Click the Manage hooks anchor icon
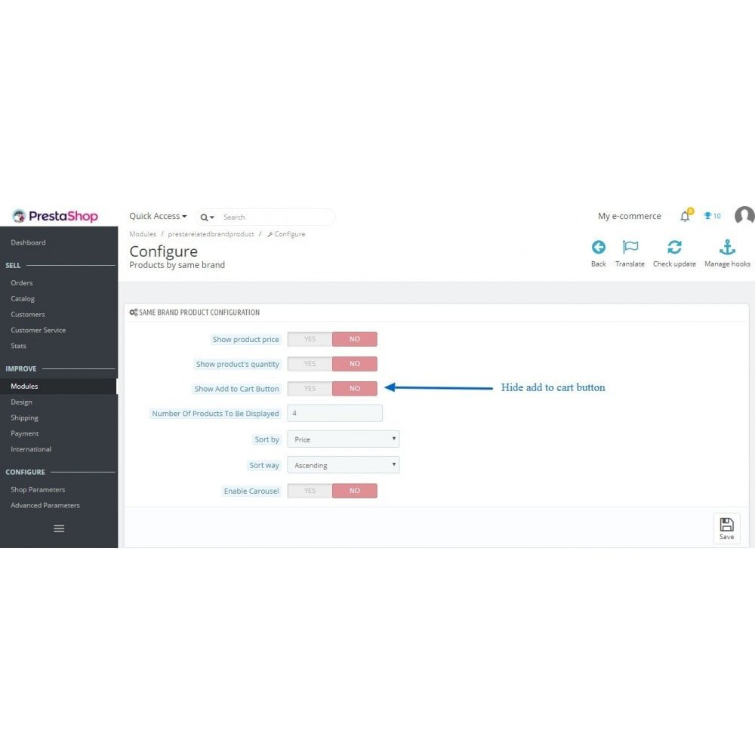The image size is (755, 755). click(x=726, y=246)
